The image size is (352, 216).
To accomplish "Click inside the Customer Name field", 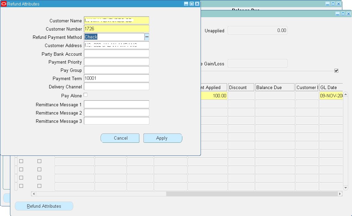I will 116,20.
